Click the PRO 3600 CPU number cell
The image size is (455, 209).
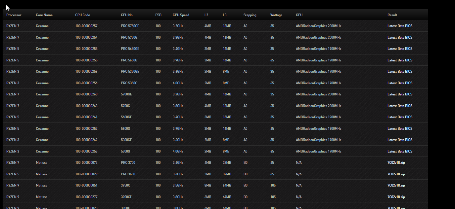click(x=128, y=174)
